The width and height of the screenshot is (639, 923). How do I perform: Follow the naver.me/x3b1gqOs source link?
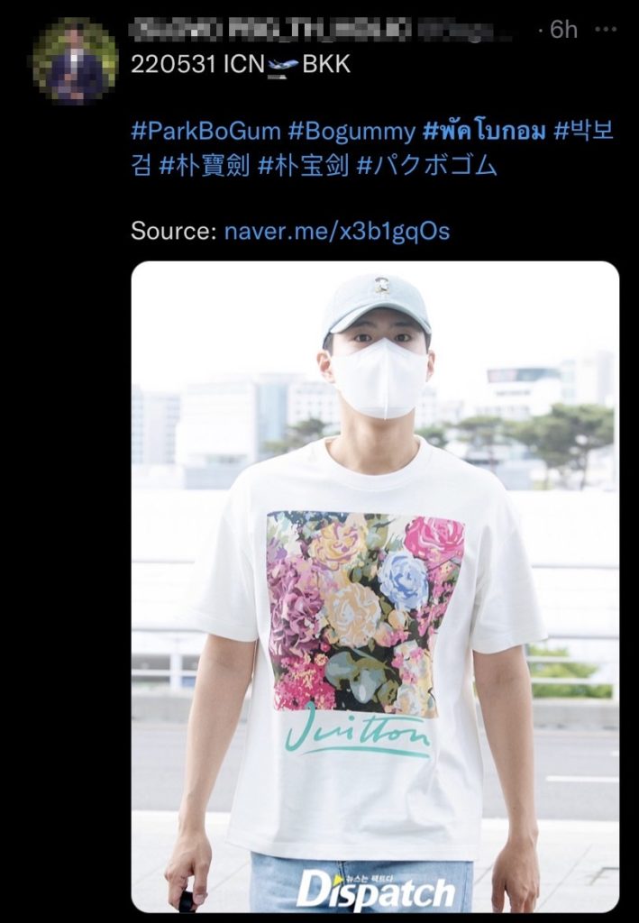(337, 231)
